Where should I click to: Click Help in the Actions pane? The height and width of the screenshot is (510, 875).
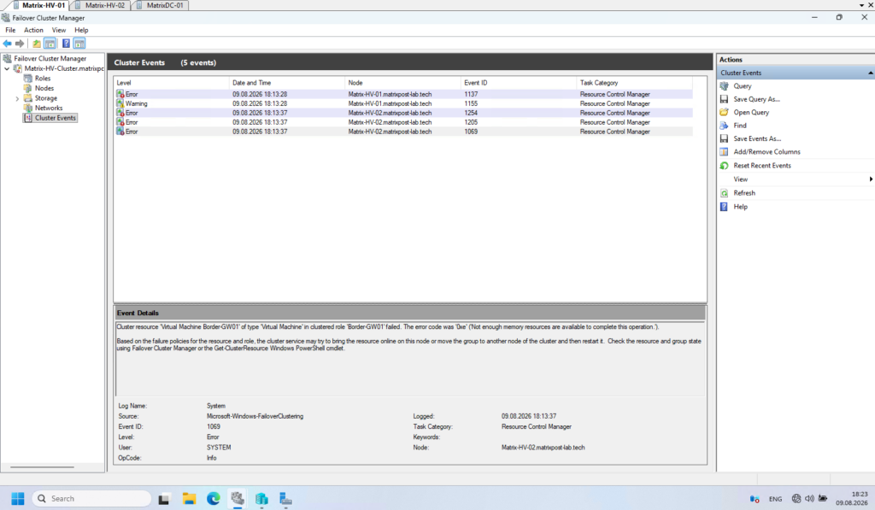coord(741,207)
